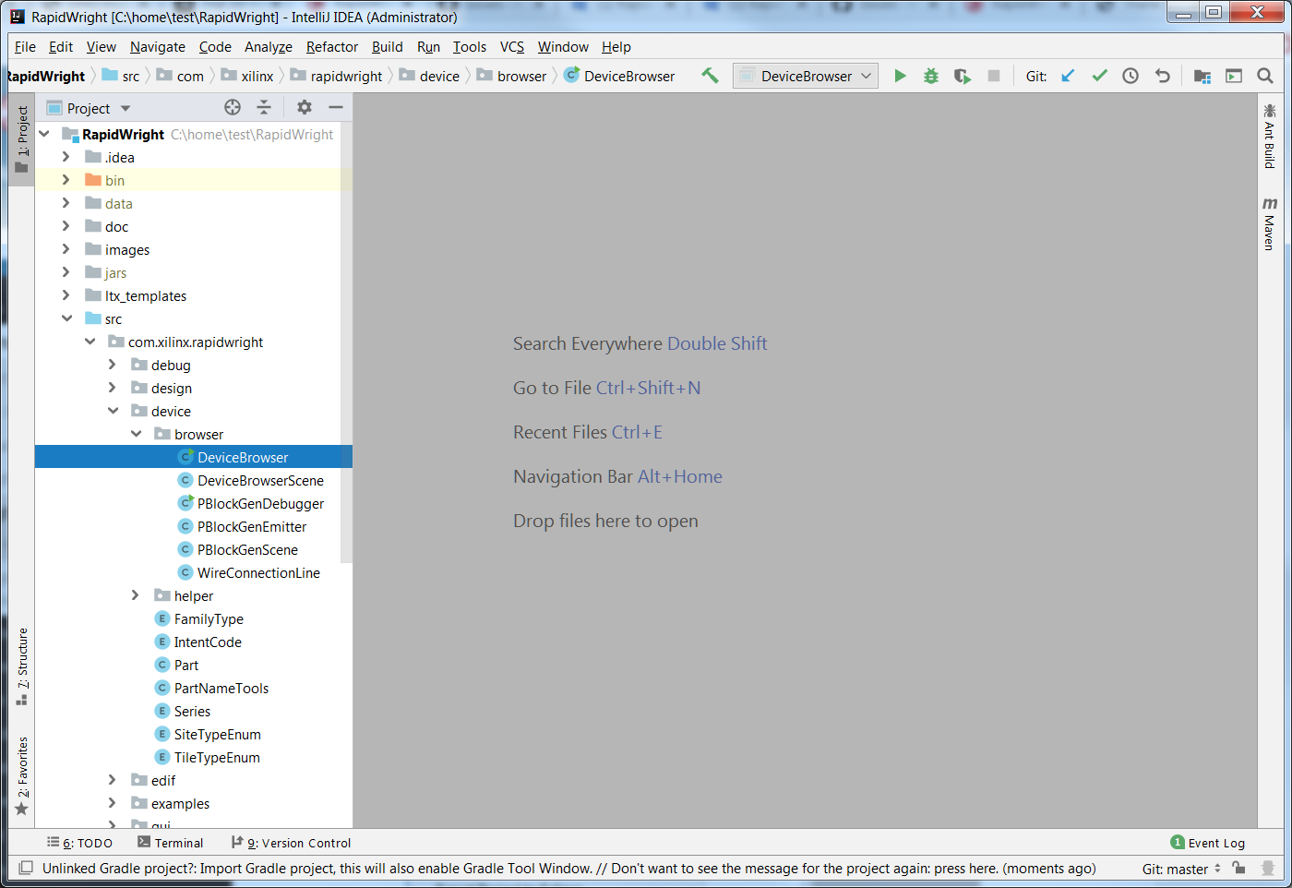
Task: Commit changes with the green checkmark
Action: 1099,76
